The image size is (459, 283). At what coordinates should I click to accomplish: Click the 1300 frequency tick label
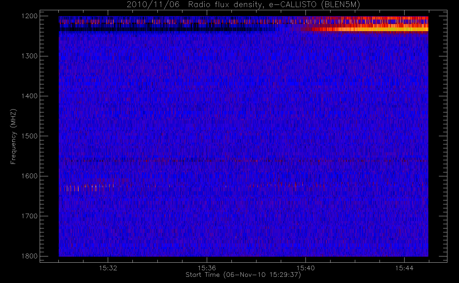coord(30,56)
